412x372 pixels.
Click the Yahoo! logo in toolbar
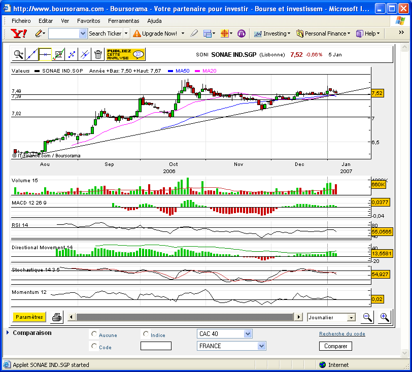point(19,33)
